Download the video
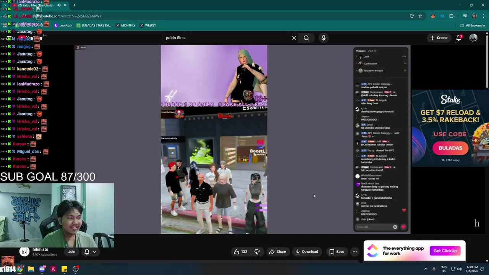489x275 pixels. (307, 252)
